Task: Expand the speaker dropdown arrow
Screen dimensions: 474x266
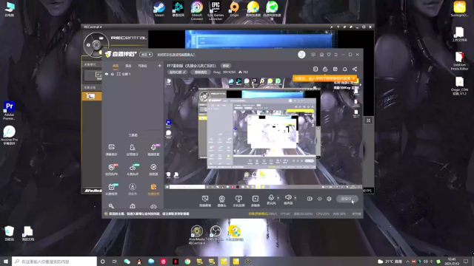Action: (x=295, y=198)
